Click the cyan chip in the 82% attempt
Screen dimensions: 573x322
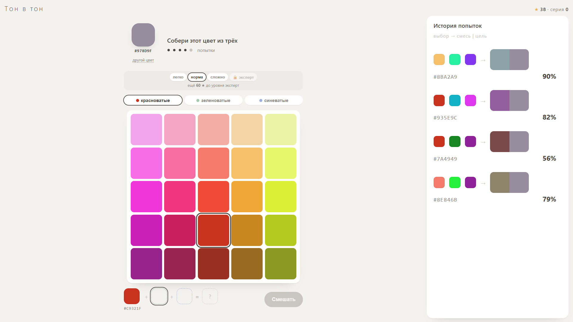pyautogui.click(x=455, y=100)
